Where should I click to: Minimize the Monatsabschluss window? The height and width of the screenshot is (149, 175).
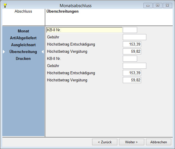(x=148, y=5)
